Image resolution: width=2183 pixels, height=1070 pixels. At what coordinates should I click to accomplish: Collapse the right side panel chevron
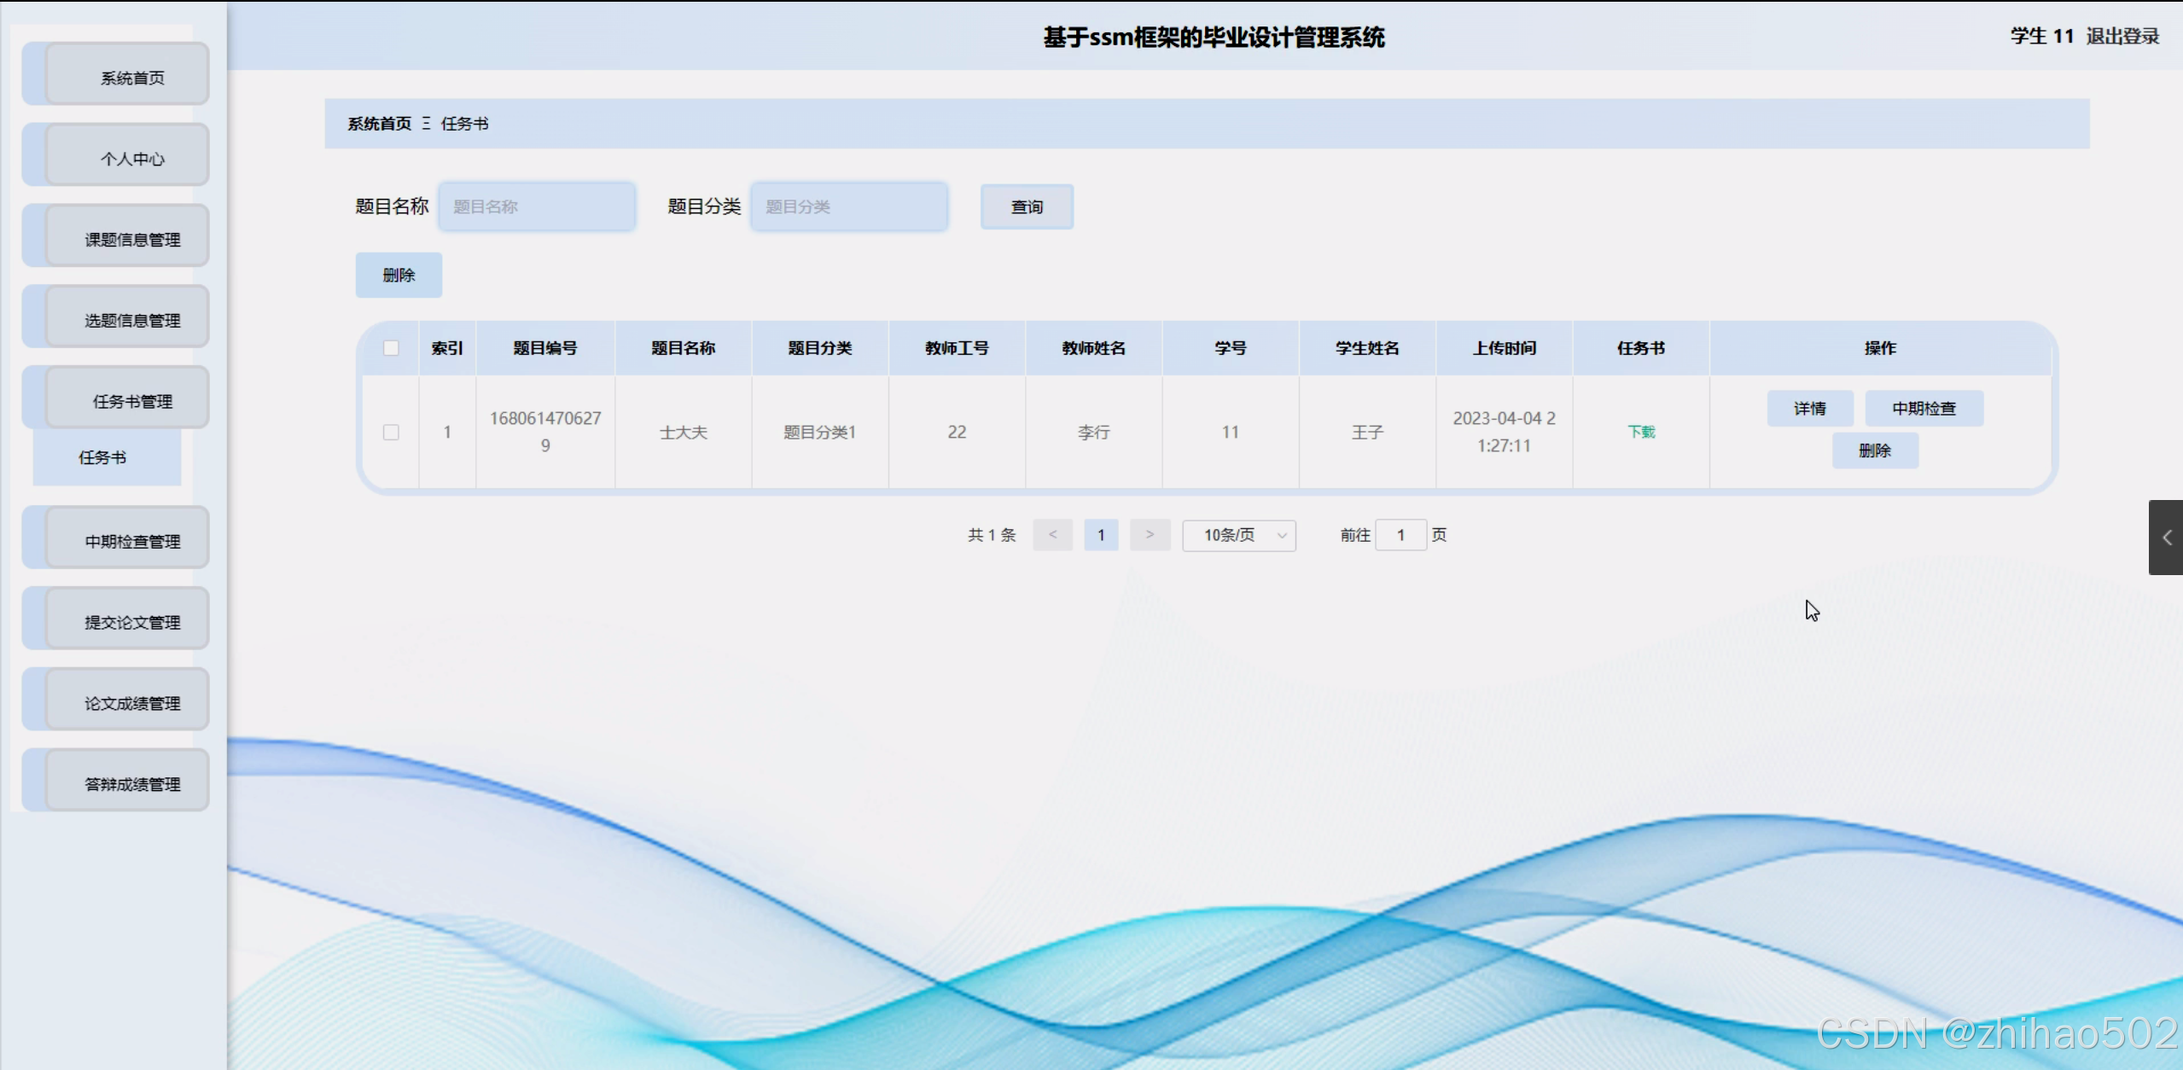(2166, 538)
